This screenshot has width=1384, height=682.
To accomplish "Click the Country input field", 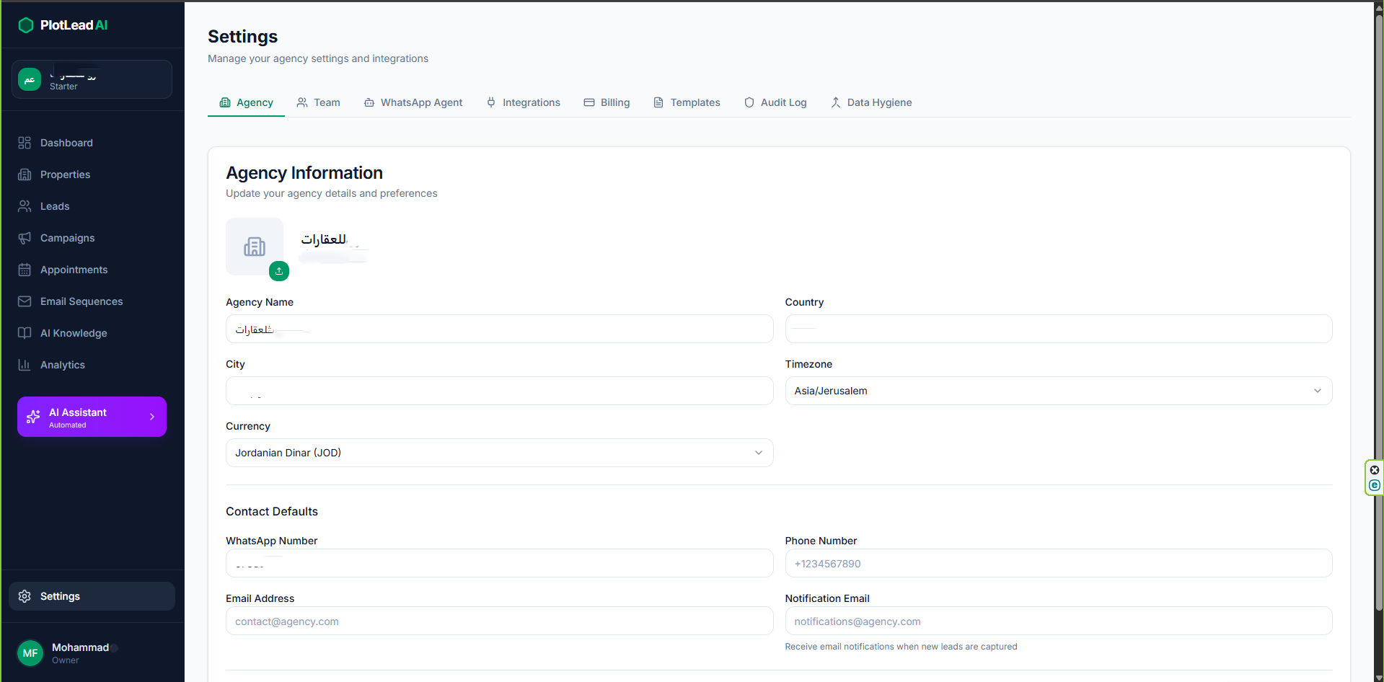I will tap(1058, 329).
